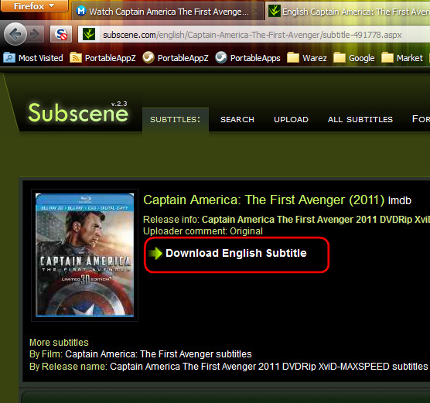
Task: Click the Subtitles navigation tab
Action: [x=176, y=120]
